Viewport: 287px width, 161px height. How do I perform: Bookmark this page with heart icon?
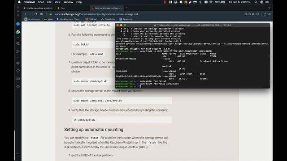(257, 14)
